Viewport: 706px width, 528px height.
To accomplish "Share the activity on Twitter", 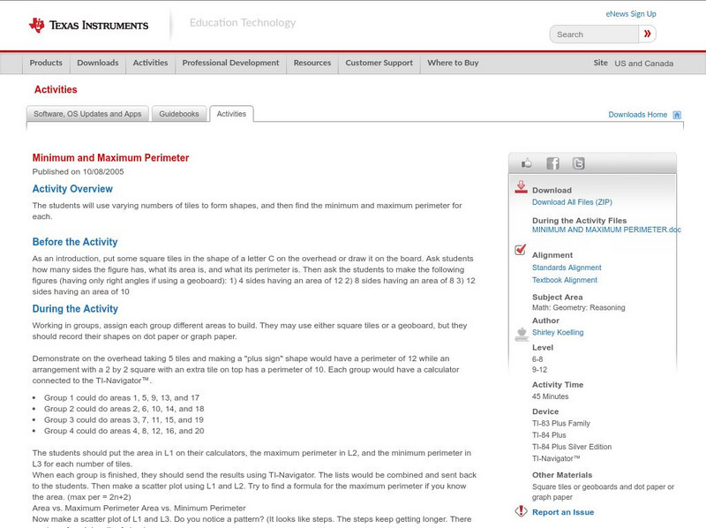I will [578, 162].
